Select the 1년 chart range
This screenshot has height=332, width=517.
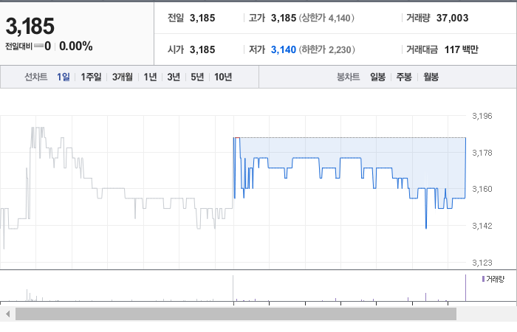pos(150,77)
